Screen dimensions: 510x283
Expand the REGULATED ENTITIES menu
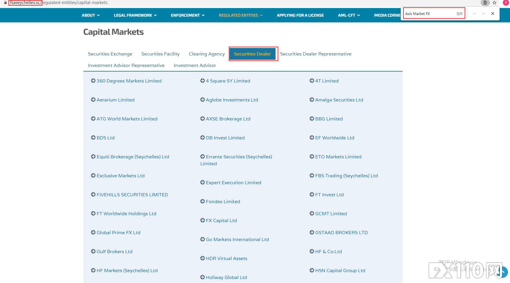(x=240, y=15)
